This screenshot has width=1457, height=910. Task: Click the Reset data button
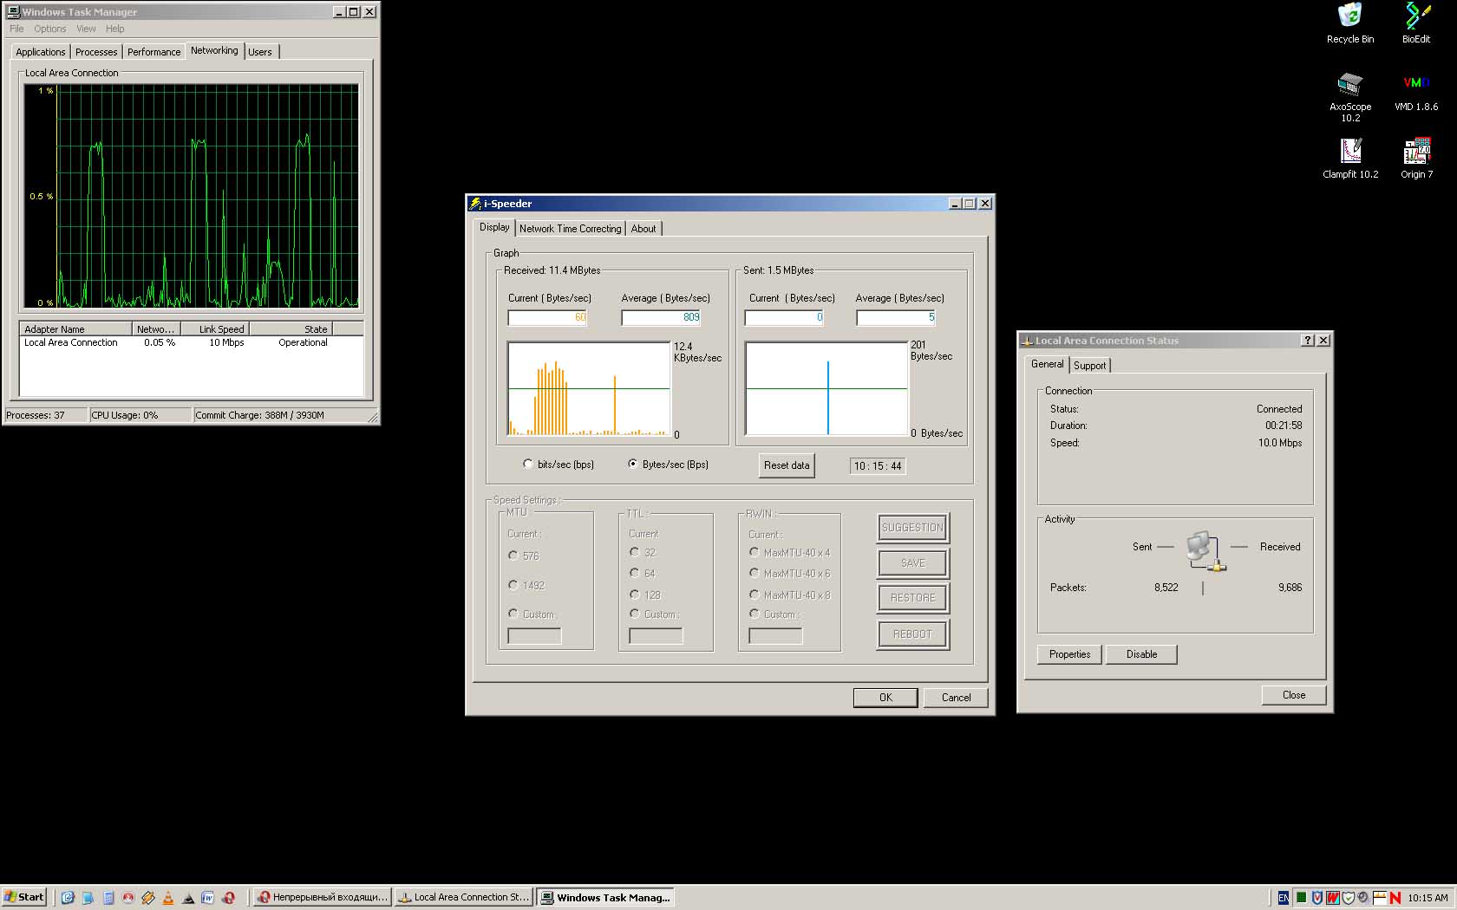(x=786, y=465)
